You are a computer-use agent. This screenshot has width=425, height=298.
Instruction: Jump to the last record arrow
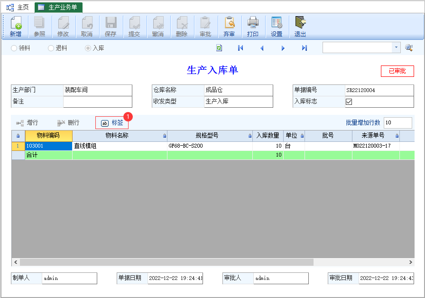pos(305,48)
